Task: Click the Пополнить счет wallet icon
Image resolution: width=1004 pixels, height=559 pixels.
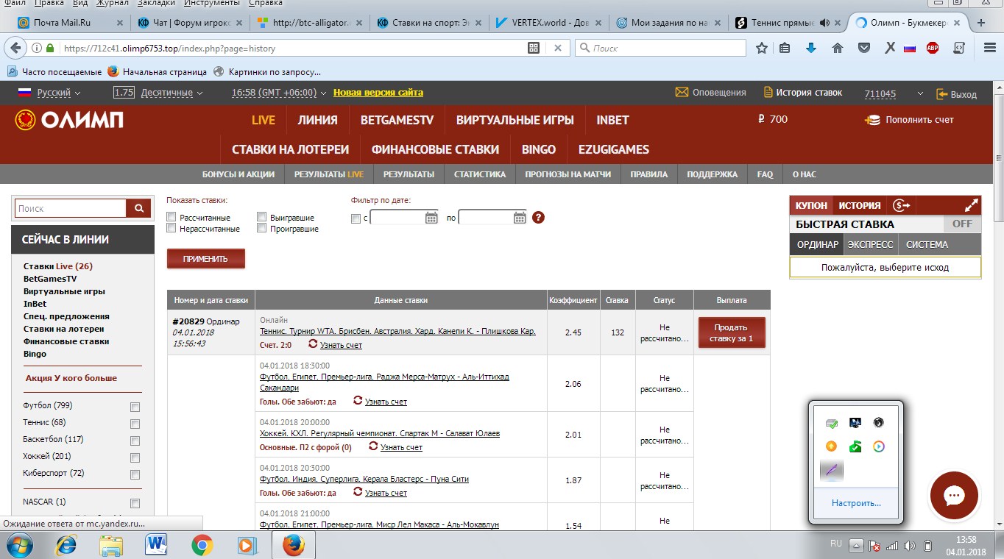Action: pyautogui.click(x=872, y=120)
